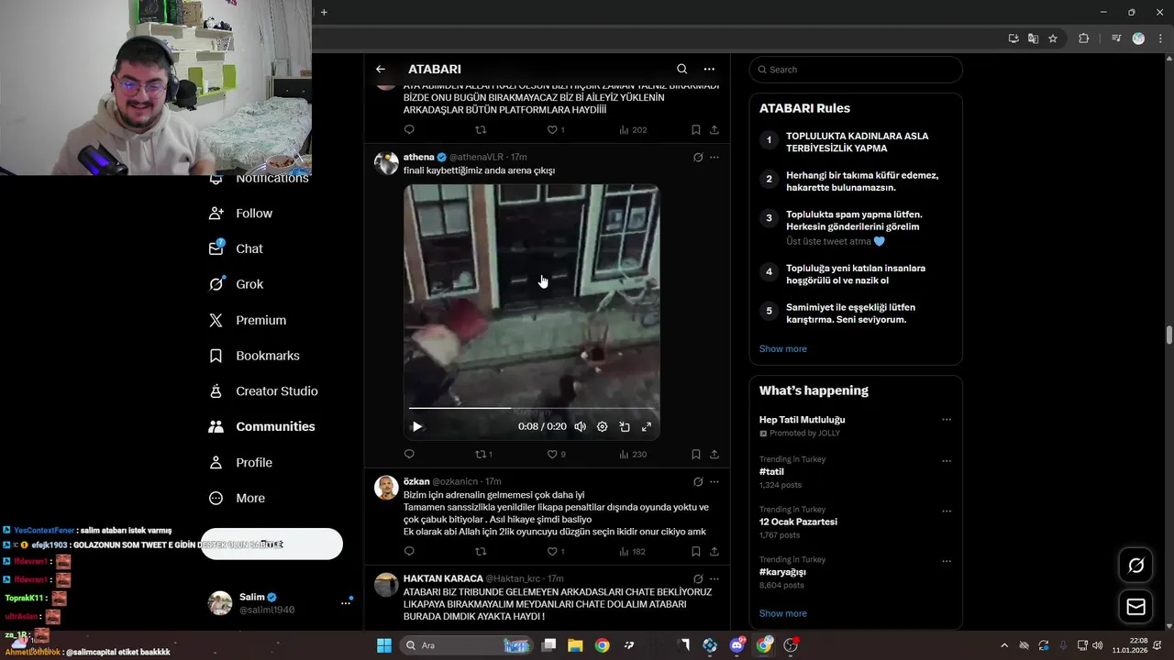Click Show more under ATABARI Rules

coord(782,348)
